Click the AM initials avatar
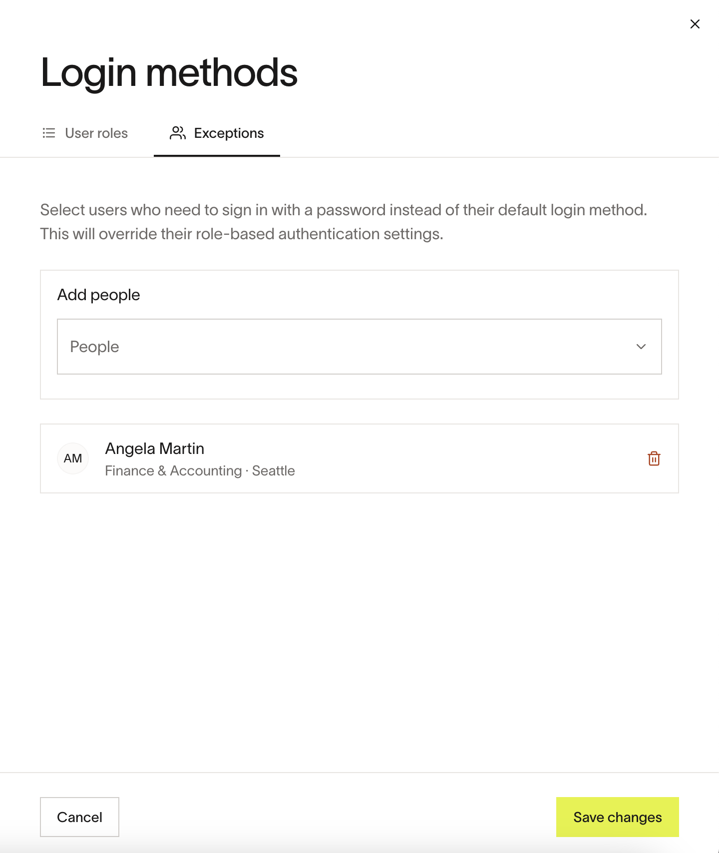This screenshot has width=719, height=853. pos(73,458)
